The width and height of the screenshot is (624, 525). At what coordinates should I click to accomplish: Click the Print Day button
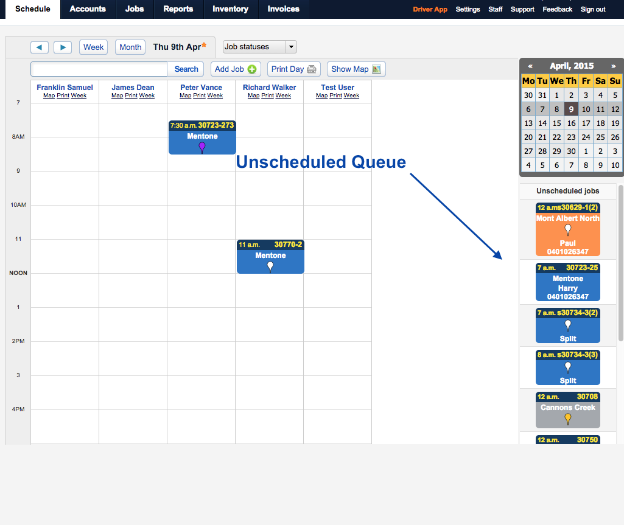[x=293, y=69]
